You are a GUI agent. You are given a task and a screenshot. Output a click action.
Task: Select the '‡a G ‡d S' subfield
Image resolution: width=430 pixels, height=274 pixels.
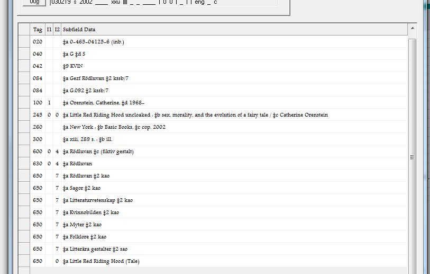(74, 54)
